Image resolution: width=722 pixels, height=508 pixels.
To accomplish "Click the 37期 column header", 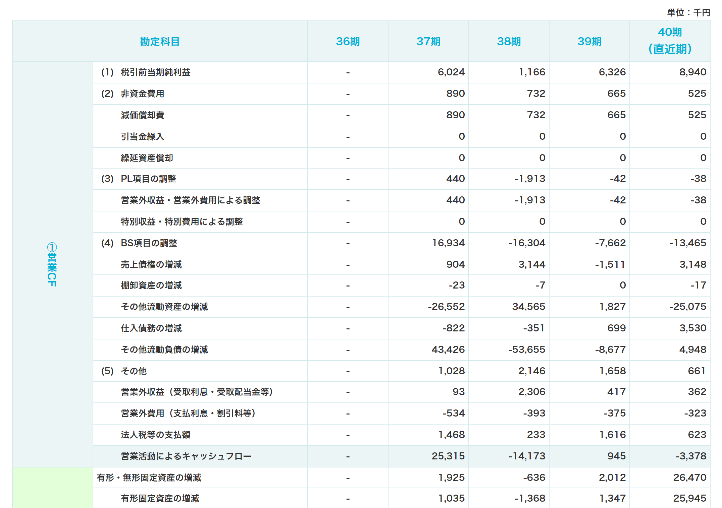I will point(428,41).
